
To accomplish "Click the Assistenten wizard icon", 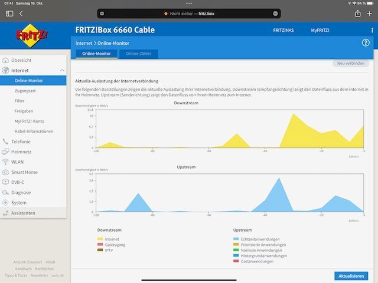I will tap(5, 213).
